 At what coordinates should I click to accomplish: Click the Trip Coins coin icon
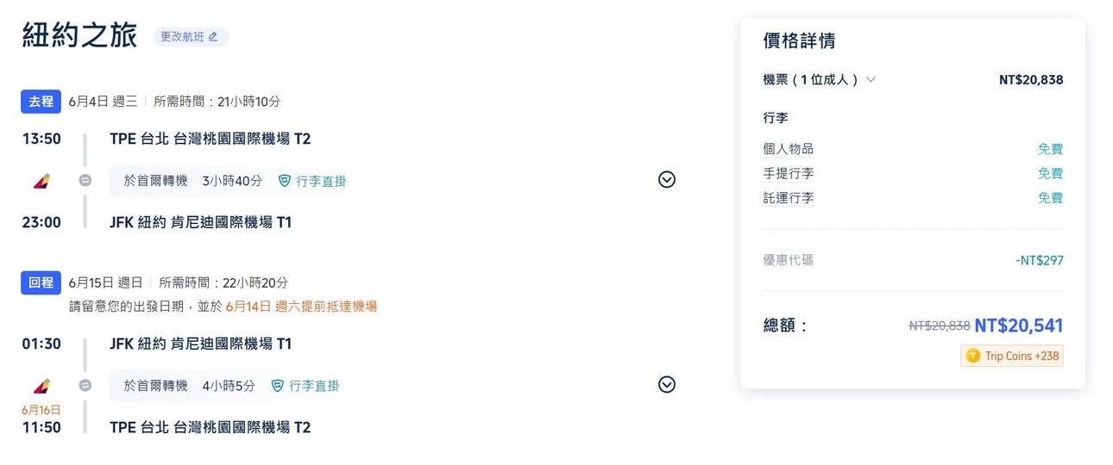(973, 356)
